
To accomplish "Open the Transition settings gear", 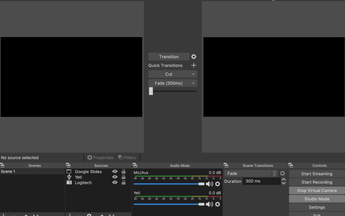I will point(194,57).
